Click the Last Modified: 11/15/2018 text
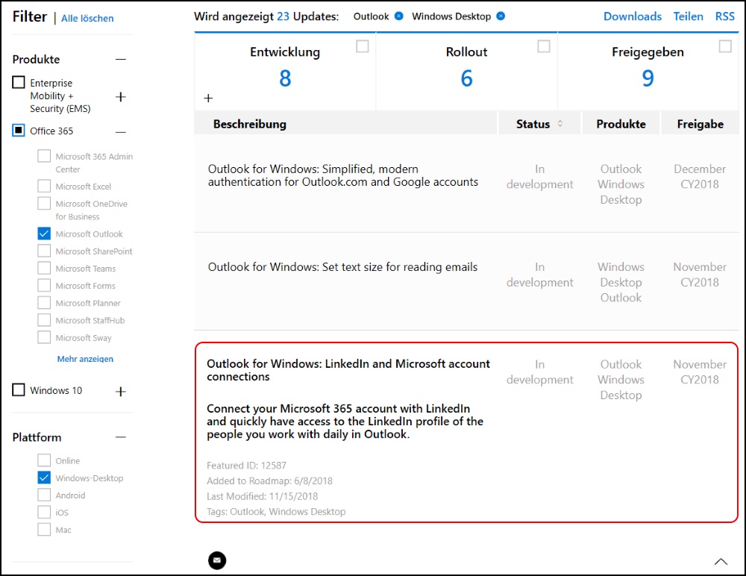Image resolution: width=746 pixels, height=576 pixels. point(262,496)
